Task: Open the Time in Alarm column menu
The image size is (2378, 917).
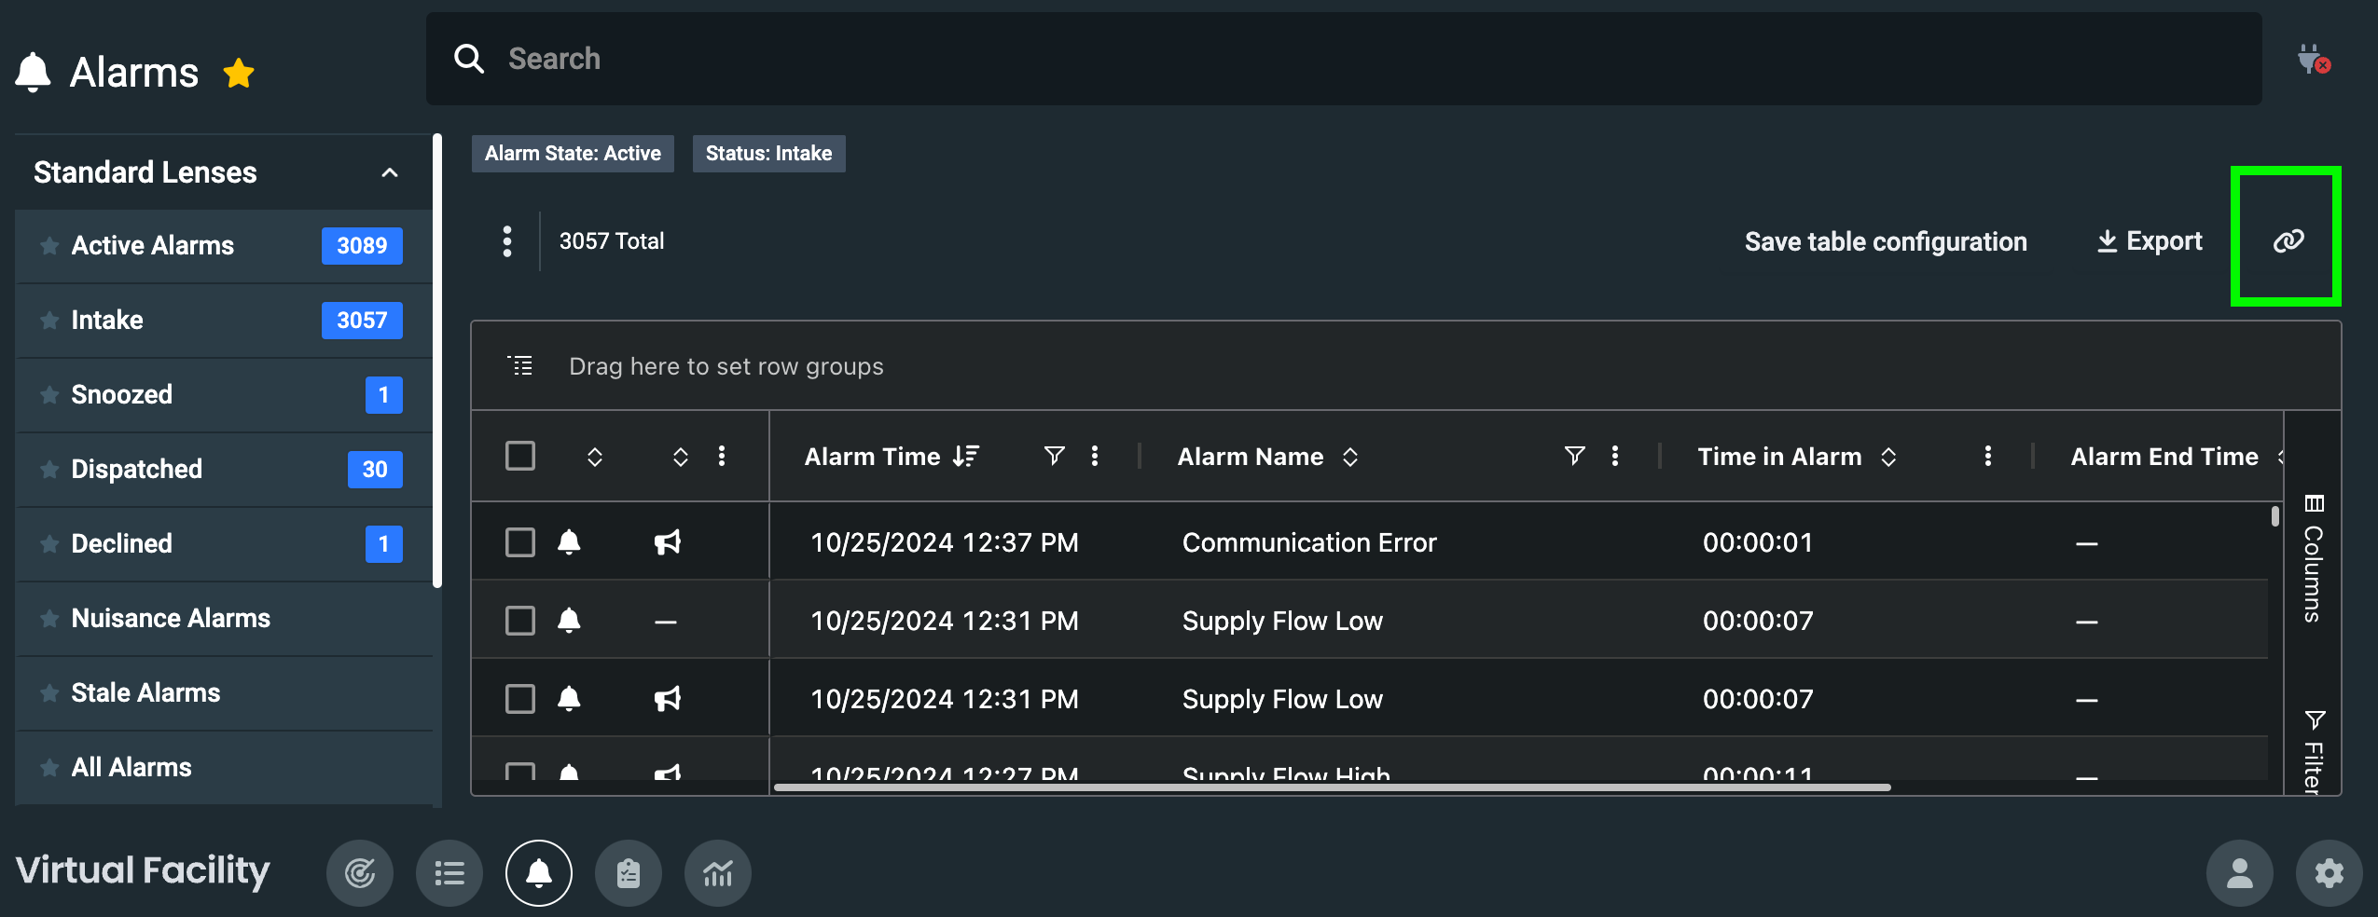Action: coord(1987,456)
